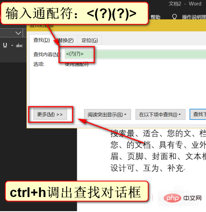Click the 使用通配符 option label

77,64
